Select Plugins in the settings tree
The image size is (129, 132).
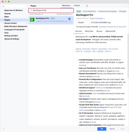[14, 20]
